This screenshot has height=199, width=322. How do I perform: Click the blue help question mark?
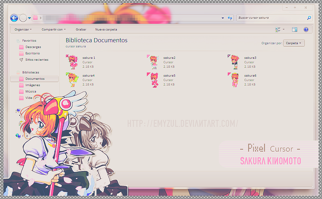pos(306,30)
